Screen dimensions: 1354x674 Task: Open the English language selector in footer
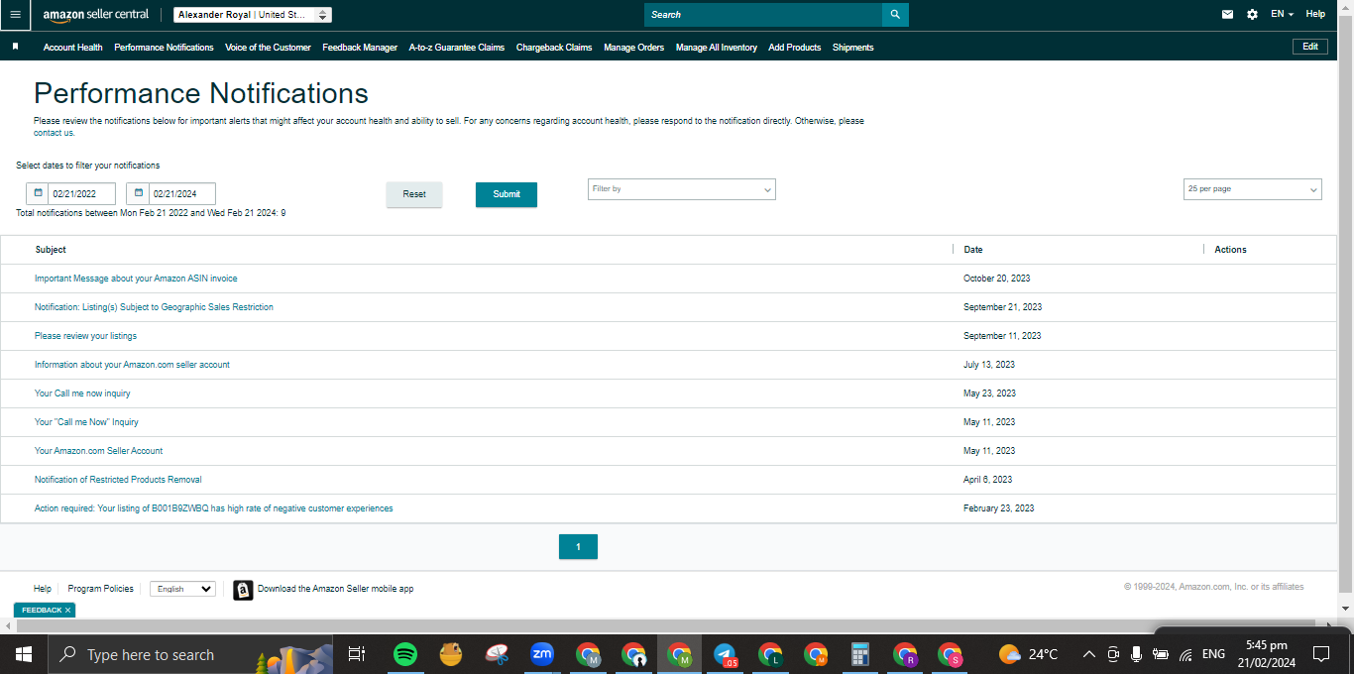[x=182, y=589]
